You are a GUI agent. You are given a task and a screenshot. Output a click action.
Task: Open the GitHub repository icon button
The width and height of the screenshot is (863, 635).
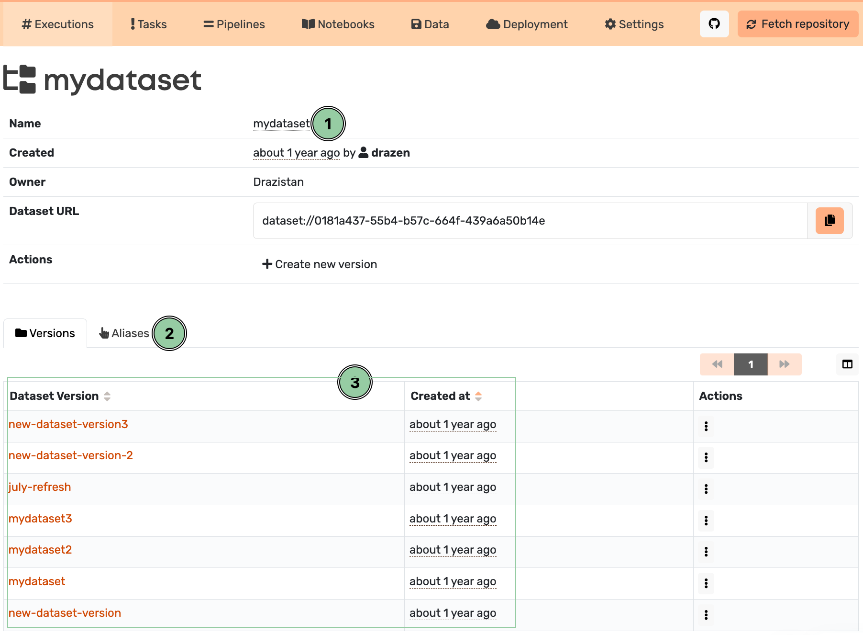[714, 24]
